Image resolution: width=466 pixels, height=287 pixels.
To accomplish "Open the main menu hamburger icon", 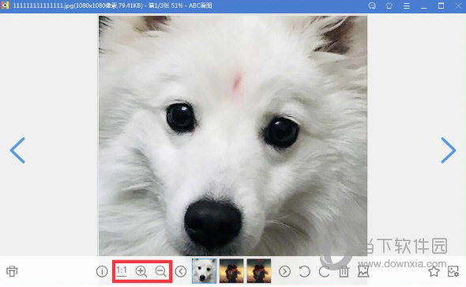I will coord(407,6).
